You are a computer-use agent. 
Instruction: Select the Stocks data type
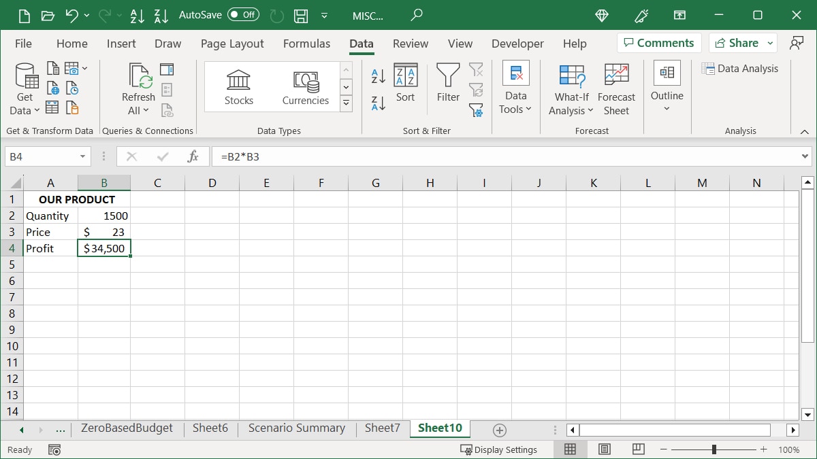pyautogui.click(x=238, y=86)
